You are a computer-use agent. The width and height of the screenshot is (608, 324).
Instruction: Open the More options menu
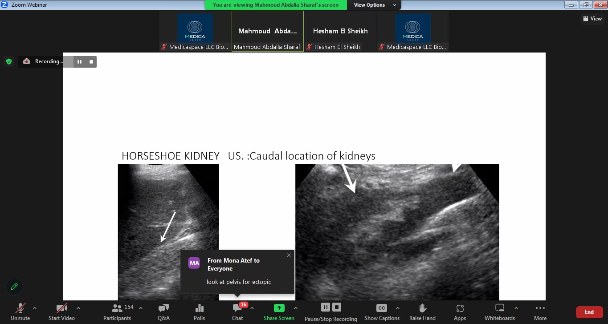[x=540, y=308]
